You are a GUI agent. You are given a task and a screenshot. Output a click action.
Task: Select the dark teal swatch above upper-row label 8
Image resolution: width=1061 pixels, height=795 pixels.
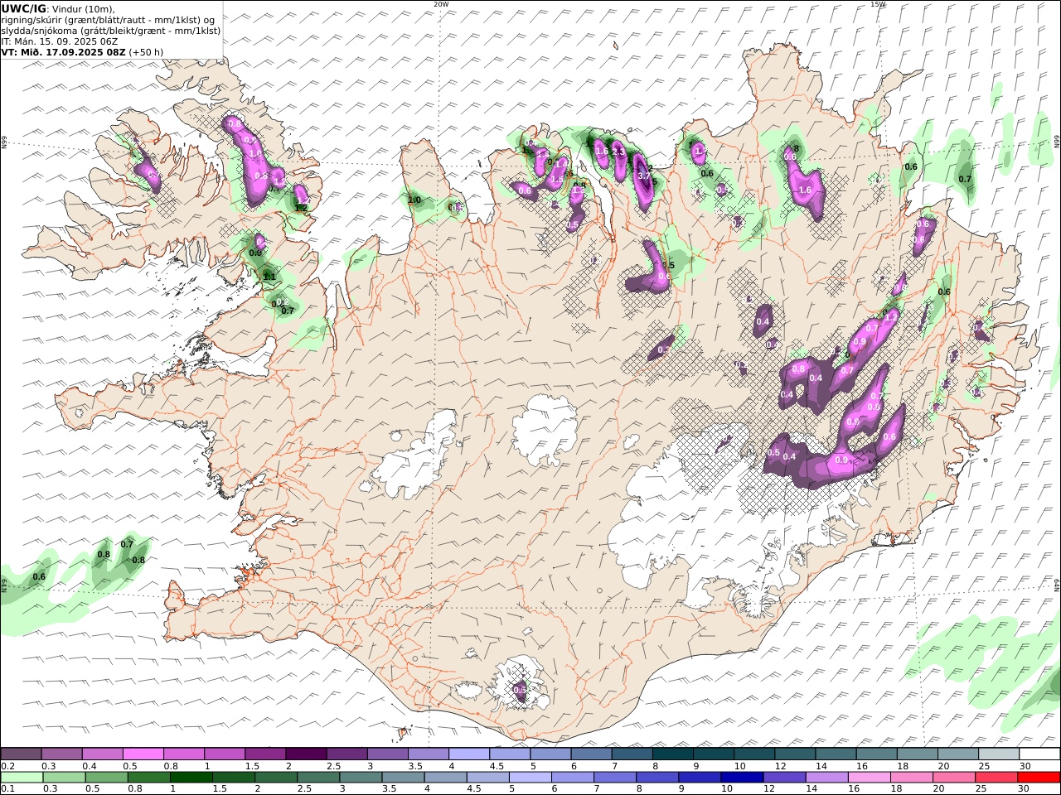tap(672, 754)
